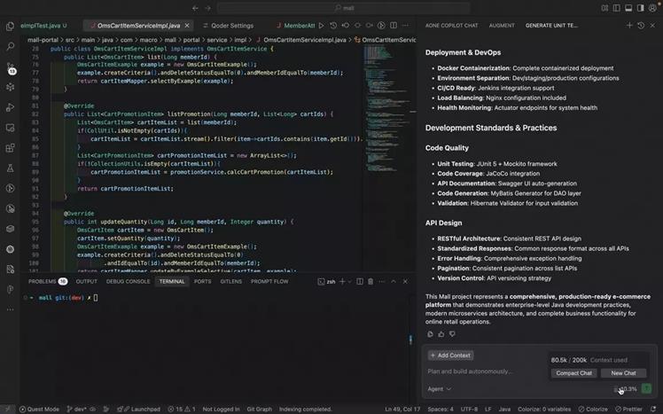Open Source Control view with 13 changes
Viewport: 663px width, 414px height.
pos(10,67)
